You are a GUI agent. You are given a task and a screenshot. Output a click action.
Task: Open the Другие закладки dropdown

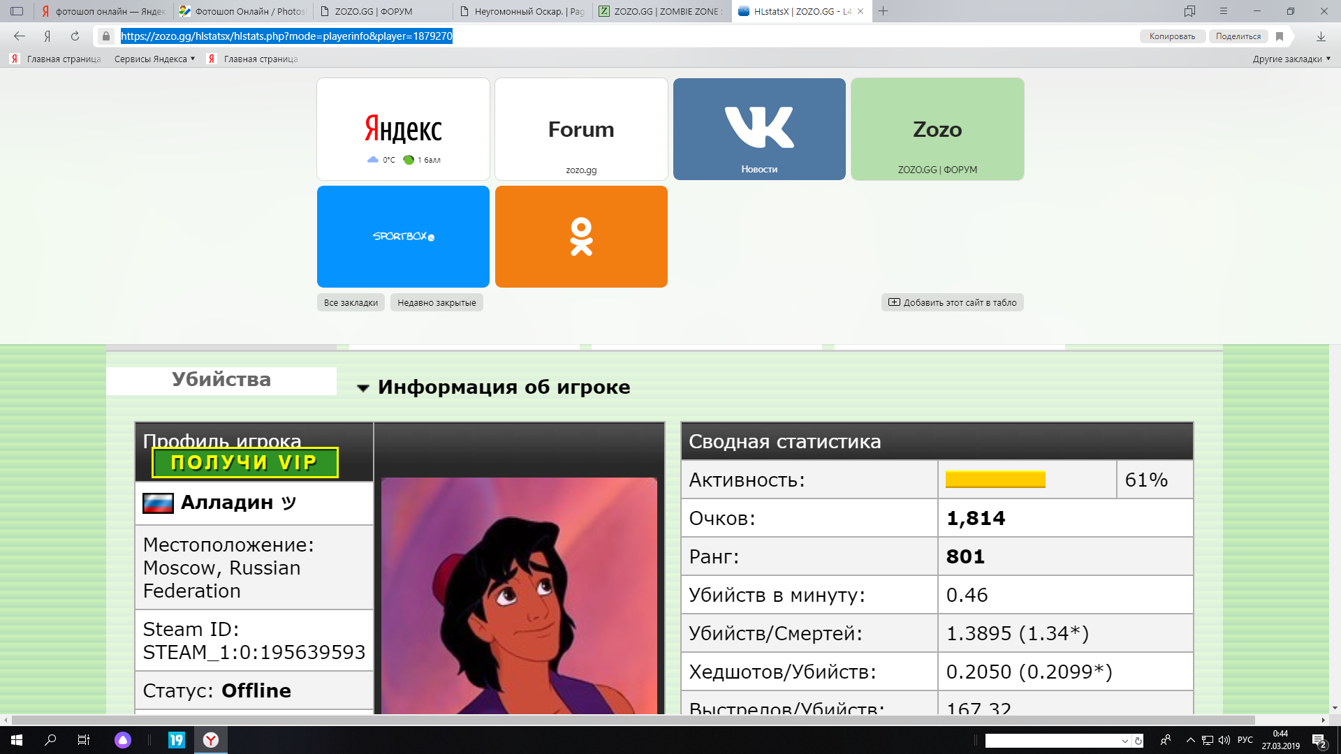point(1291,59)
